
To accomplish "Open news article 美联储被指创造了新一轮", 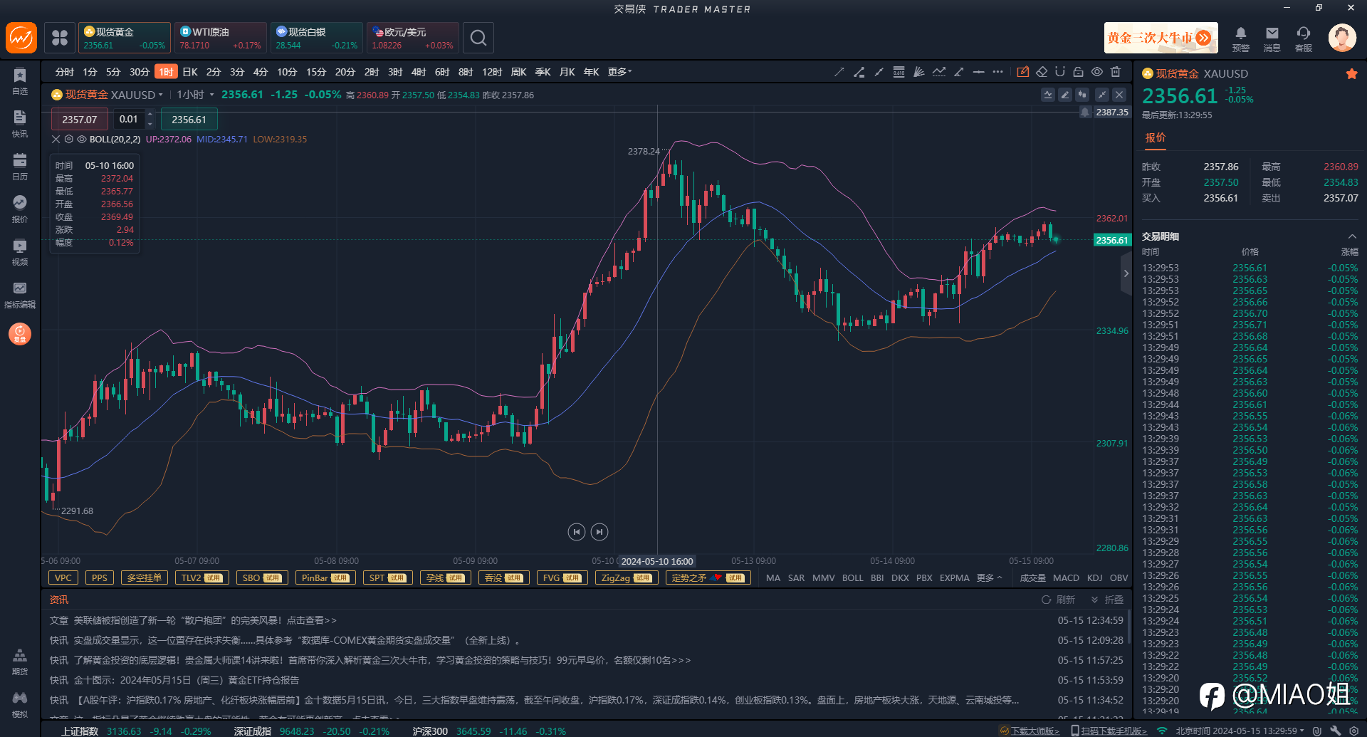I will coord(205,620).
